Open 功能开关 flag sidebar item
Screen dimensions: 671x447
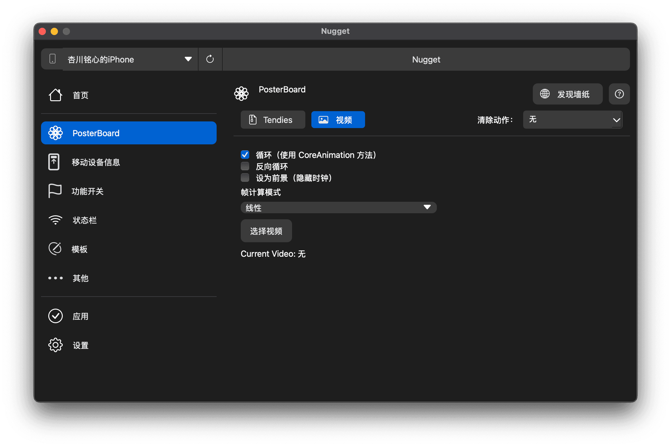pyautogui.click(x=87, y=191)
